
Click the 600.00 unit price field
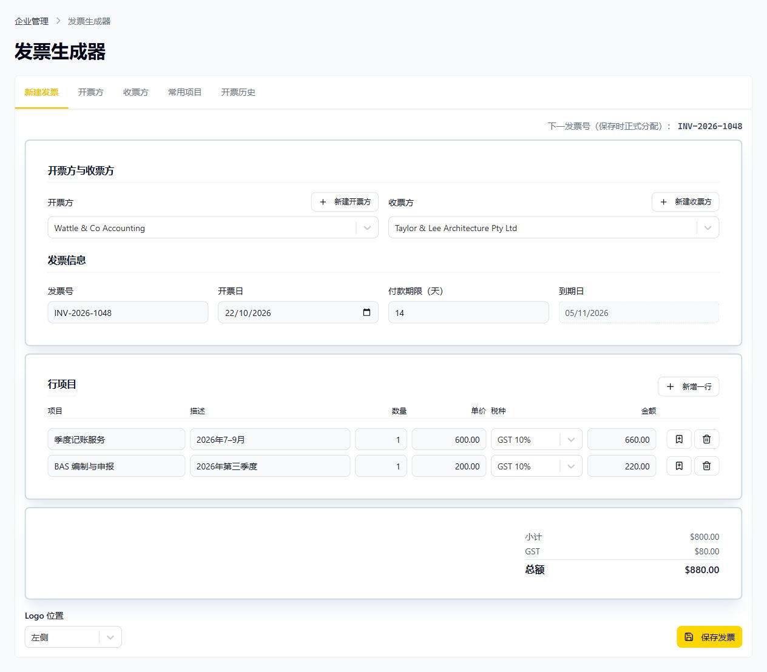pyautogui.click(x=449, y=439)
